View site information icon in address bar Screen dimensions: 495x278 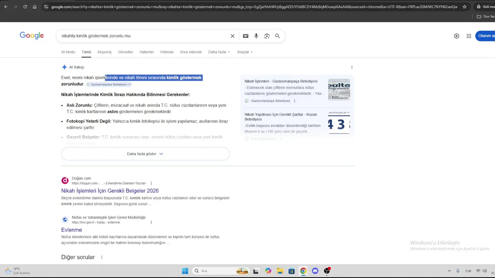coord(46,7)
